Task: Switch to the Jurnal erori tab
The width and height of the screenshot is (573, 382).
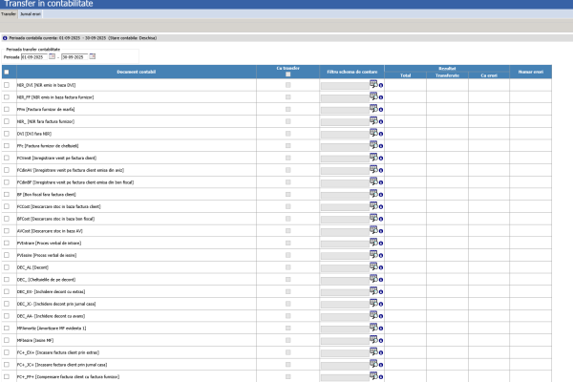Action: (31, 14)
